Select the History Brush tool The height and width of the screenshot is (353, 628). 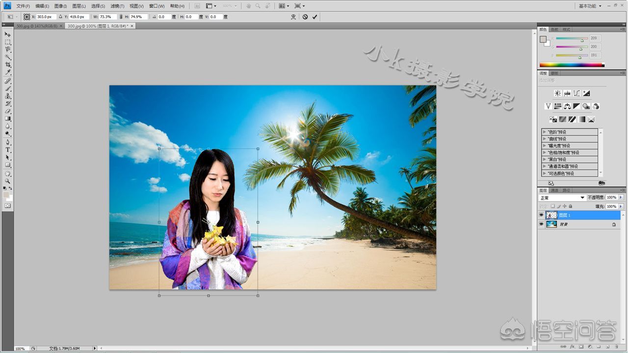click(x=8, y=104)
